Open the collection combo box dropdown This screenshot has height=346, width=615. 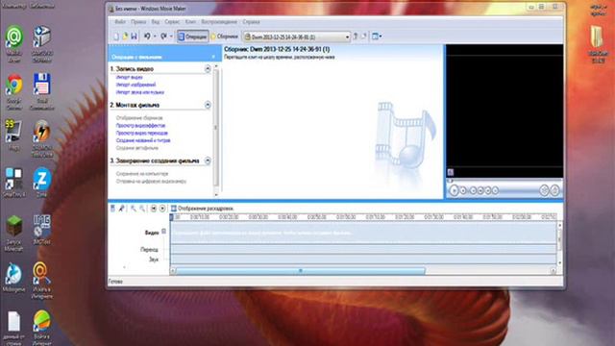click(x=347, y=37)
